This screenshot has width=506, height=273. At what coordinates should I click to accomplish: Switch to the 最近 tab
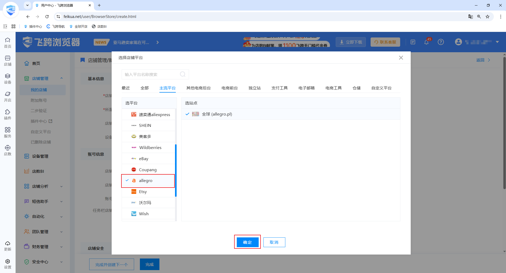(x=126, y=88)
